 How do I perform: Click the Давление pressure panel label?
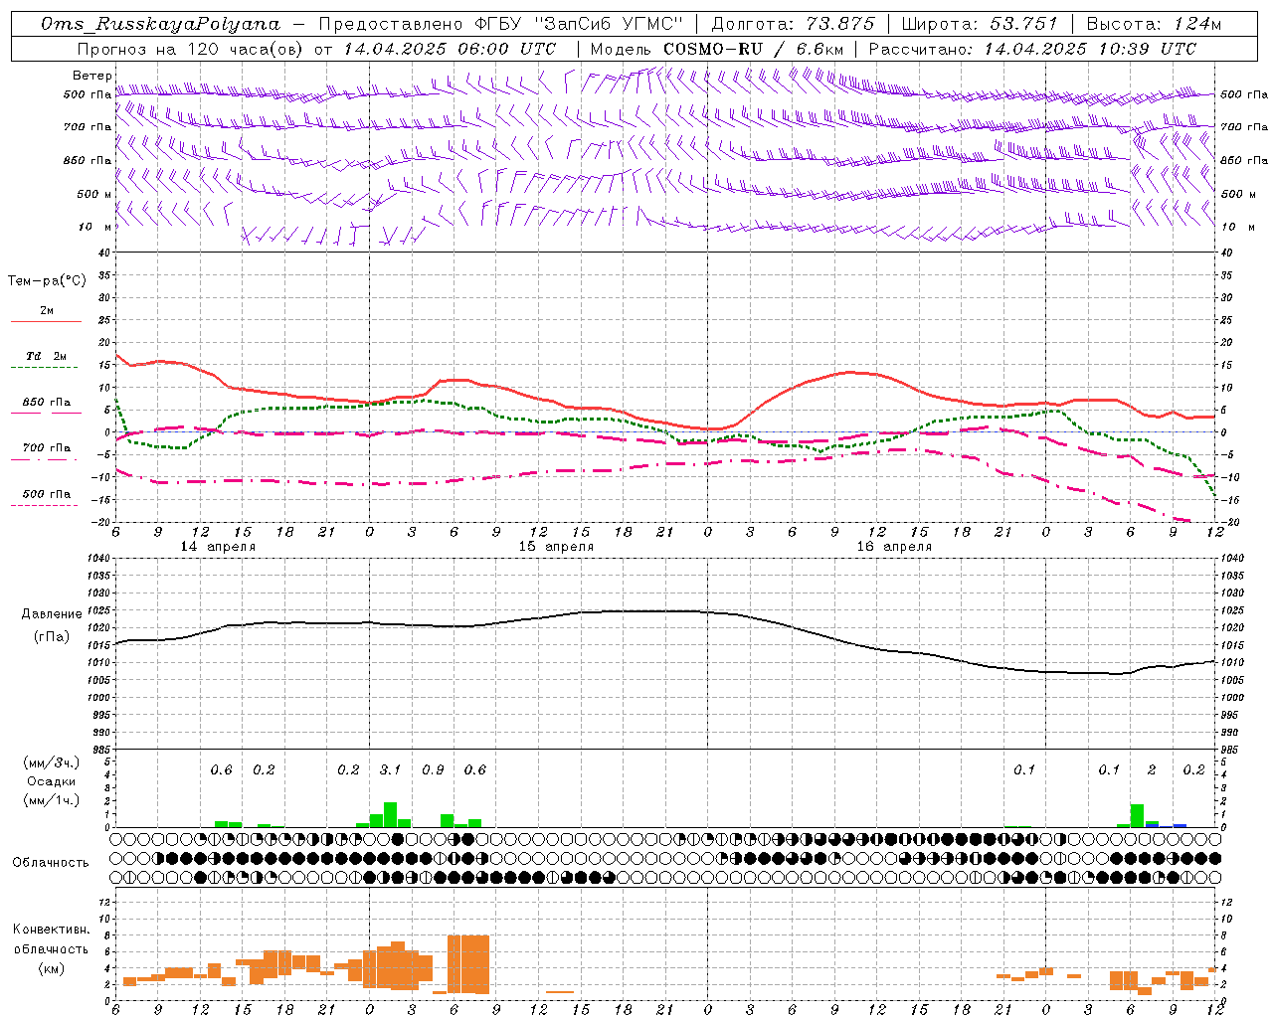tap(52, 614)
